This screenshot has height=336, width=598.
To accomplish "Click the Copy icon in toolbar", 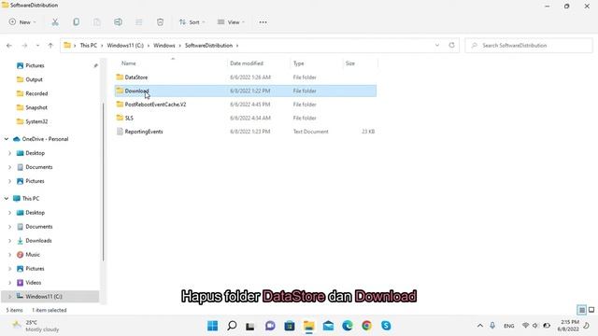I will pos(77,22).
